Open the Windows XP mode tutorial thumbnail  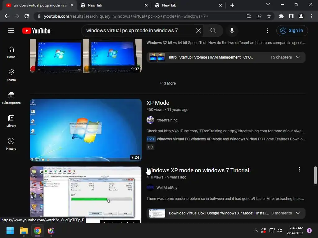pyautogui.click(x=86, y=195)
